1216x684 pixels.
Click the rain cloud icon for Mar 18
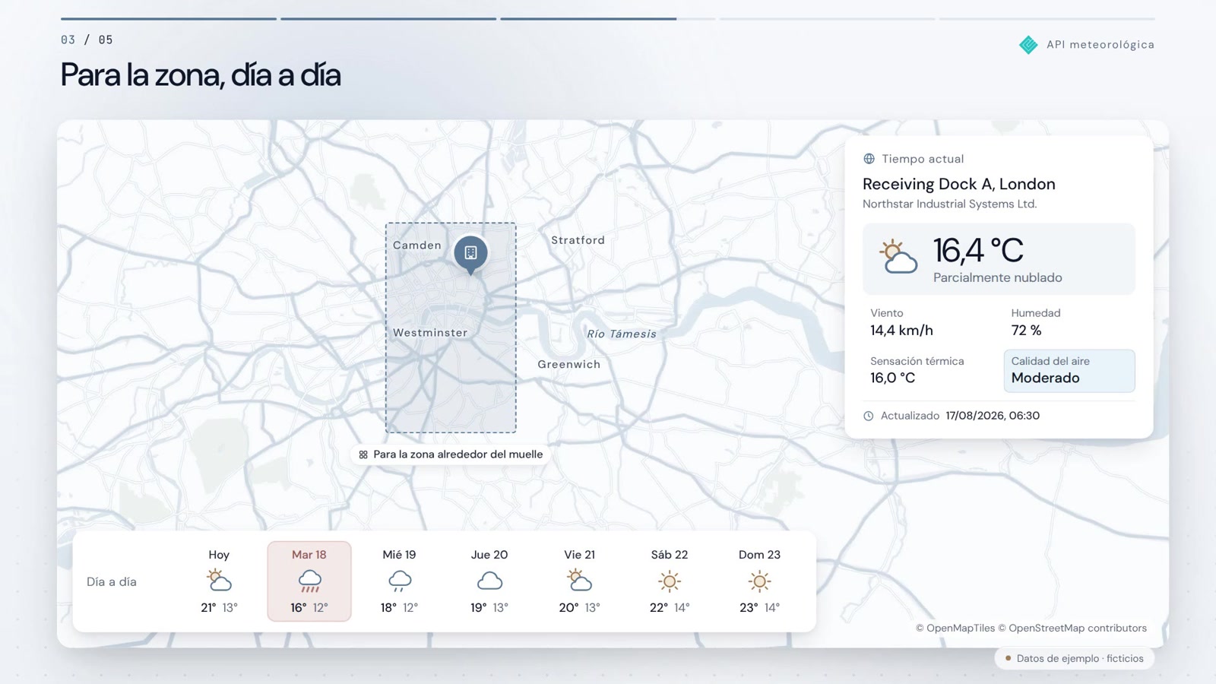pos(309,581)
